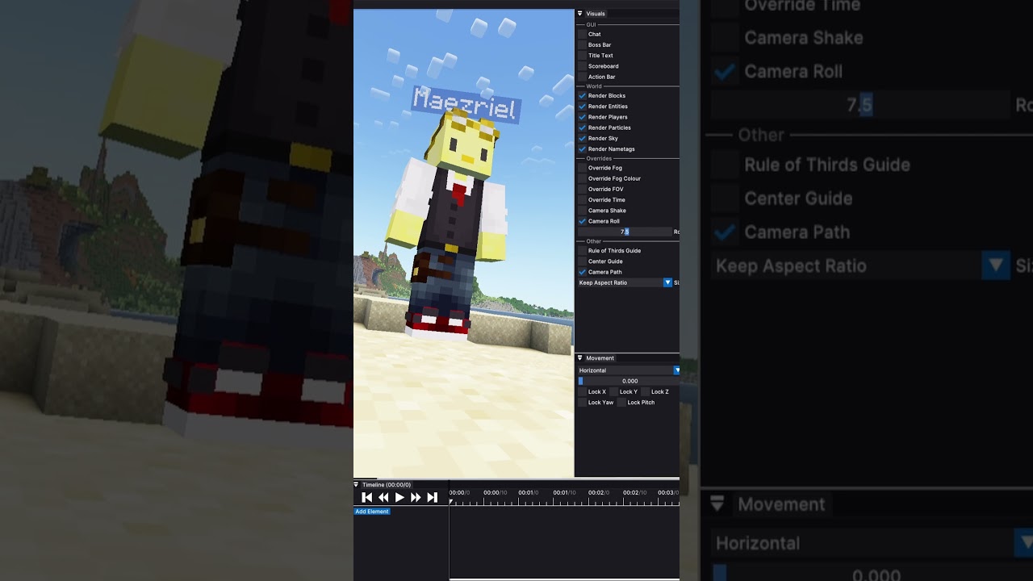
Task: Click the 7.5 camera roll value field in center panel
Action: [625, 232]
